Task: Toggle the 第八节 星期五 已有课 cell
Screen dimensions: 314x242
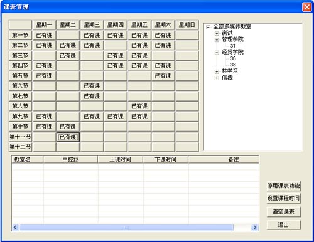Action: pos(139,106)
